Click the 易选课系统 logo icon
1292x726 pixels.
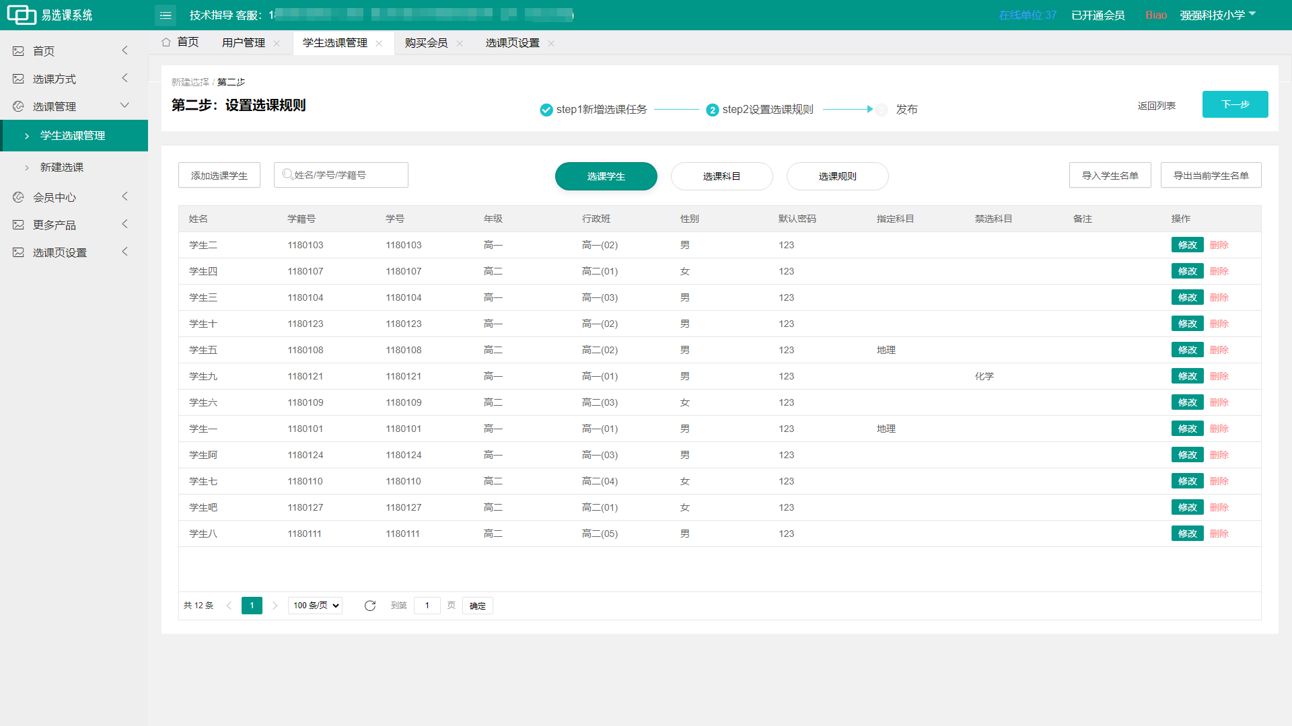(x=22, y=15)
